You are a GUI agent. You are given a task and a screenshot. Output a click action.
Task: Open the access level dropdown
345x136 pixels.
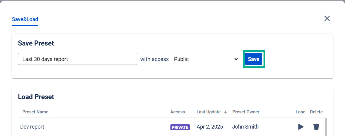point(206,59)
